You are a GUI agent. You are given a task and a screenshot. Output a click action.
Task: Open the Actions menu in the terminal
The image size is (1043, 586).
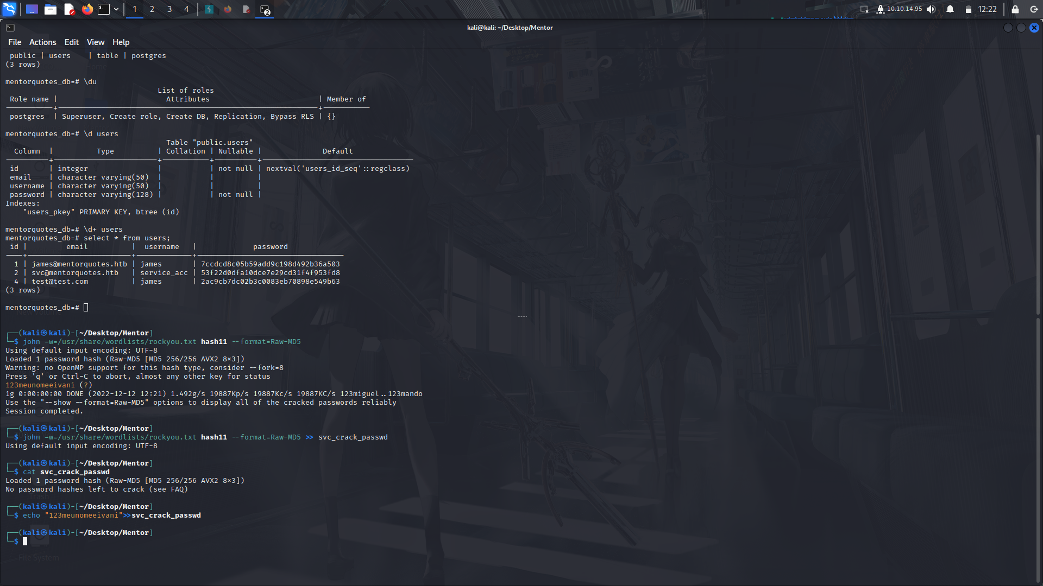click(42, 42)
